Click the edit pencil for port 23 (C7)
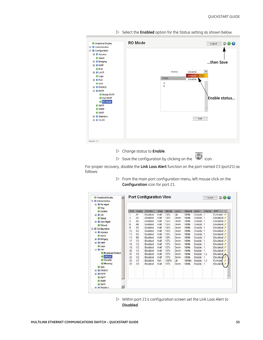 coord(225,261)
